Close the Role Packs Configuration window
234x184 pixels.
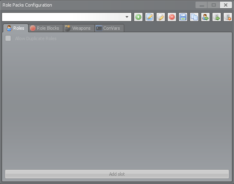click(226, 5)
